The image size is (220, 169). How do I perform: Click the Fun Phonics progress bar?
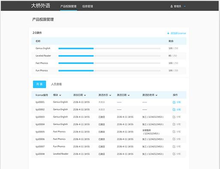tap(109, 71)
